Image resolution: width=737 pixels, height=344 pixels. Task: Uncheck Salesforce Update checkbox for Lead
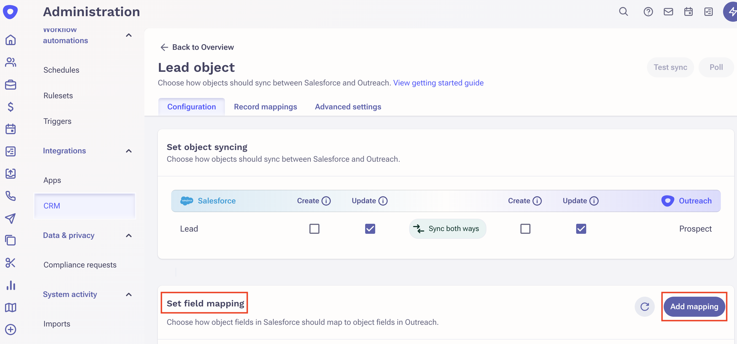click(x=370, y=228)
